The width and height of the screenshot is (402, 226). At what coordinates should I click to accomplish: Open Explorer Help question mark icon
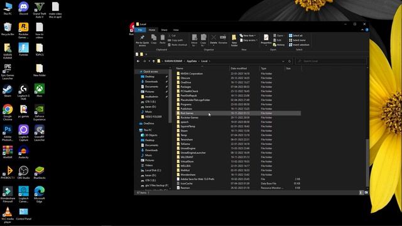point(367,30)
